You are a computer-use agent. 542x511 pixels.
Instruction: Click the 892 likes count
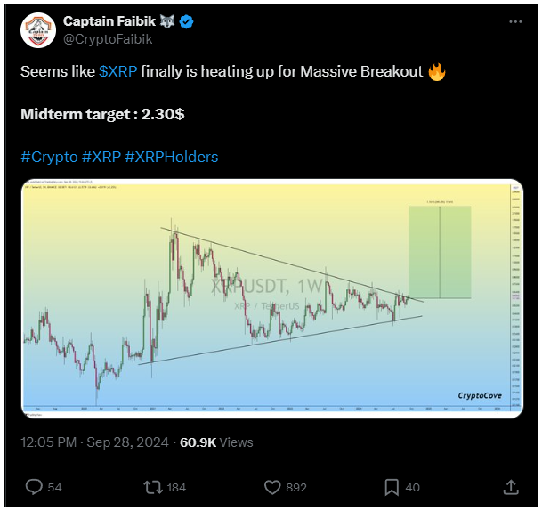(x=296, y=488)
